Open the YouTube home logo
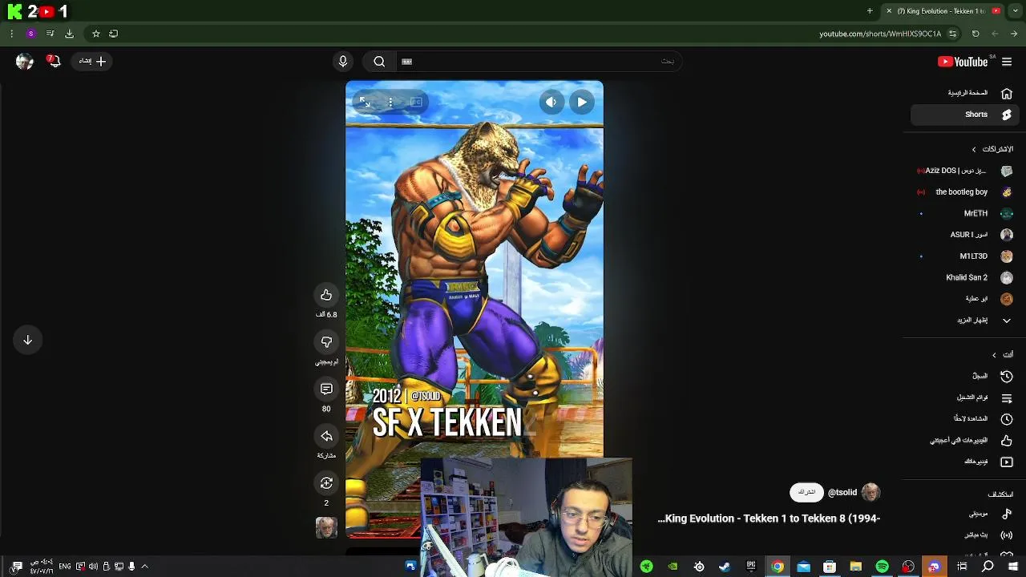This screenshot has height=577, width=1026. (963, 62)
